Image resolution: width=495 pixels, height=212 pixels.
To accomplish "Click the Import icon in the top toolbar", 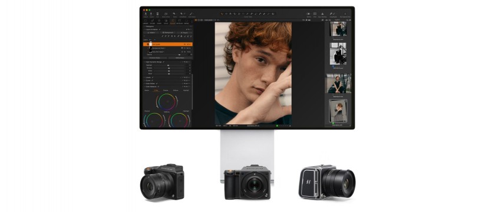I will 146,14.
